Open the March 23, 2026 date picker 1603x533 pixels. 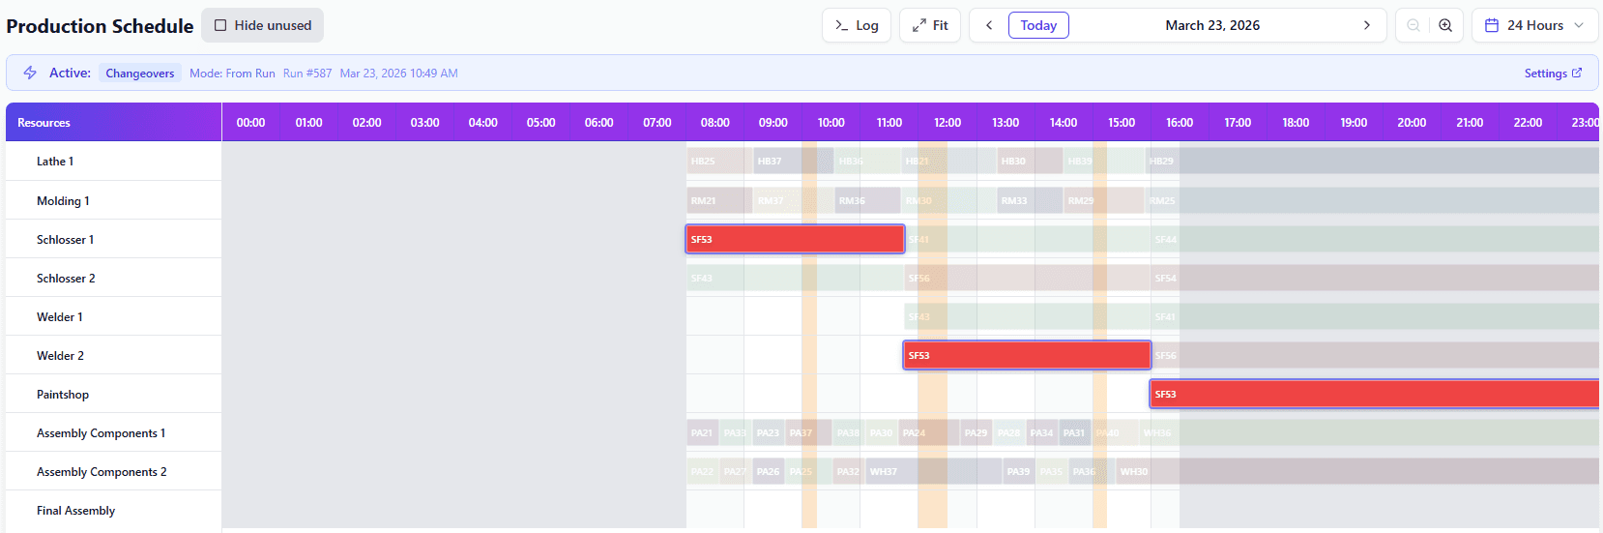[1212, 25]
